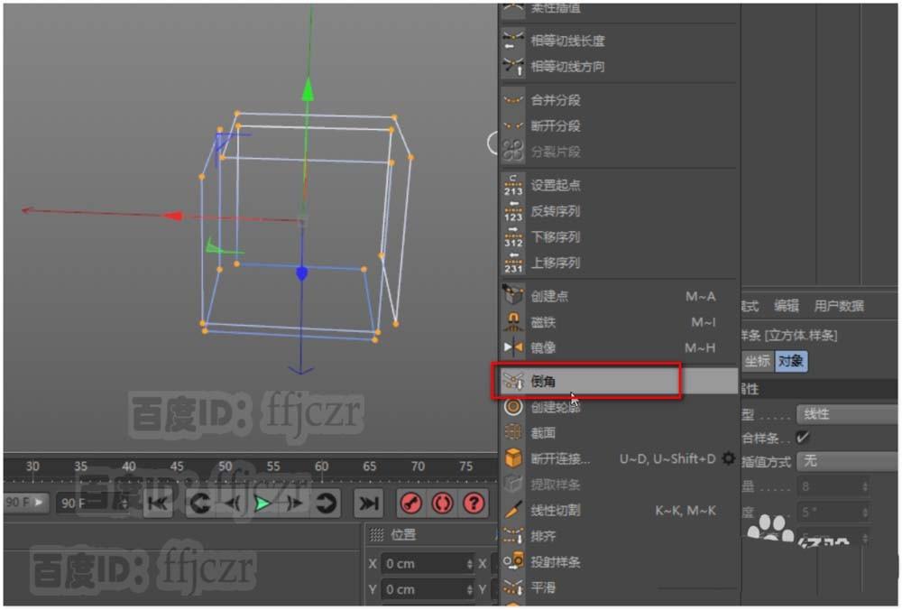Viewport: 902px width, 610px height.
Task: Select the Magnet (磁铁) tool icon in the menu
Action: pos(512,322)
